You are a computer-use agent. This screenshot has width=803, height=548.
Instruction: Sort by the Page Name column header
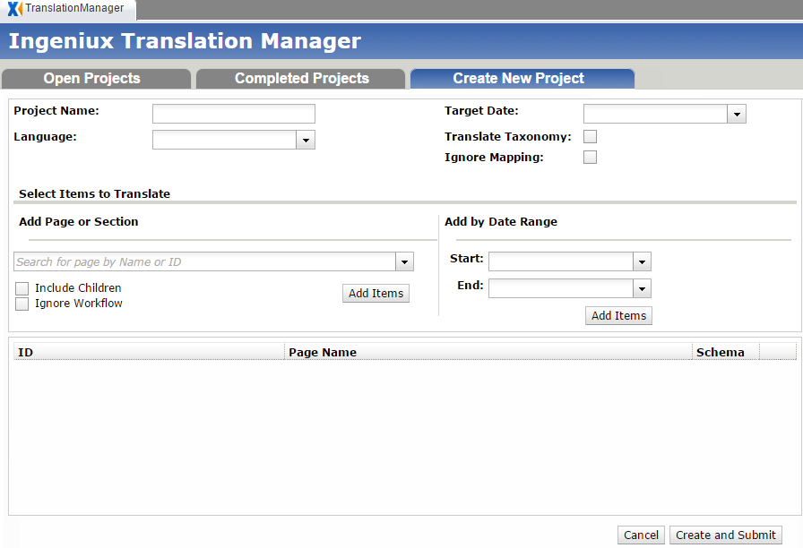pos(488,352)
